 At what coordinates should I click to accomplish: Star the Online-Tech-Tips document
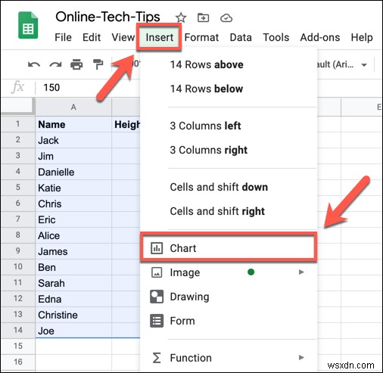[x=181, y=18]
